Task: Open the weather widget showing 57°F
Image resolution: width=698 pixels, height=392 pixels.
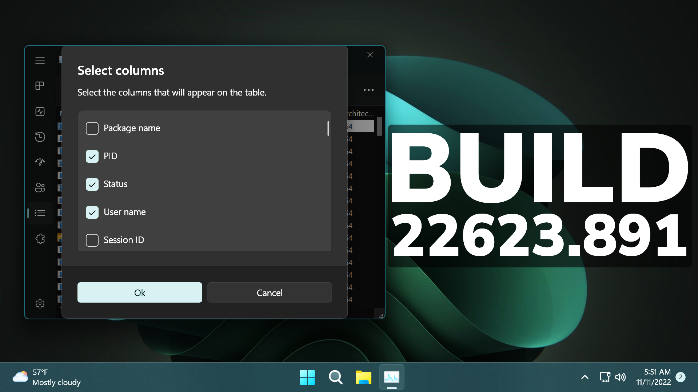Action: [40, 377]
